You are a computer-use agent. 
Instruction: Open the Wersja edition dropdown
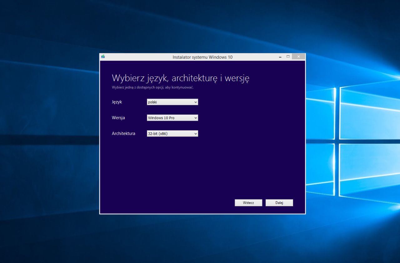point(172,118)
